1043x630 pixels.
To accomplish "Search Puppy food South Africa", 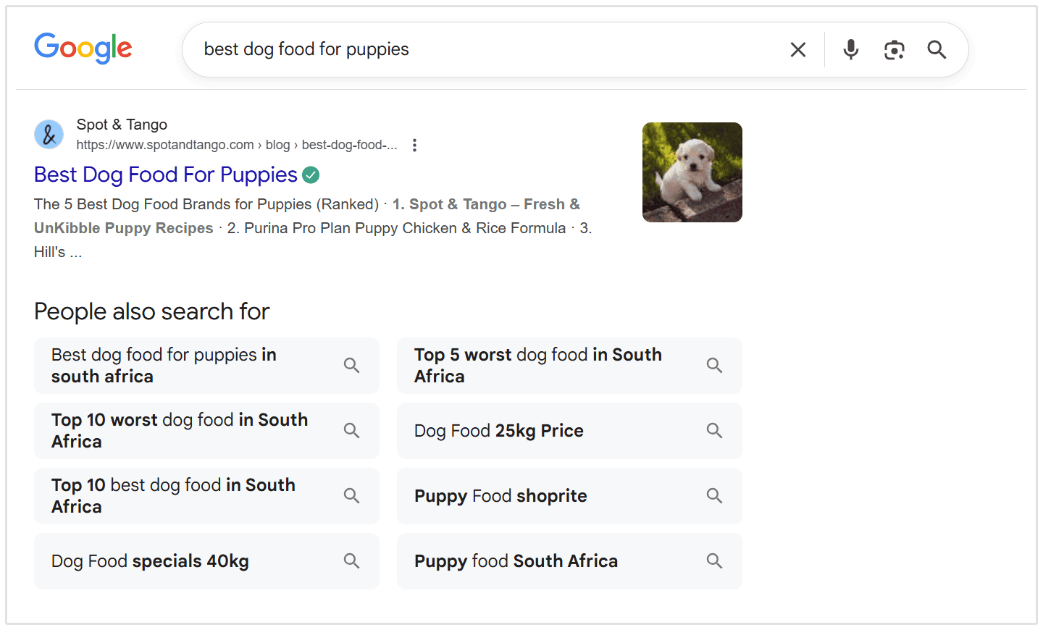I will coord(516,560).
